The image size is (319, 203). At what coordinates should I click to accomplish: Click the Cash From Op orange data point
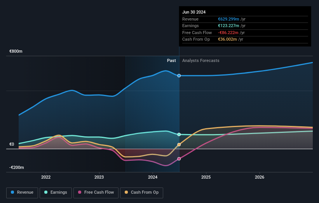tap(179, 145)
